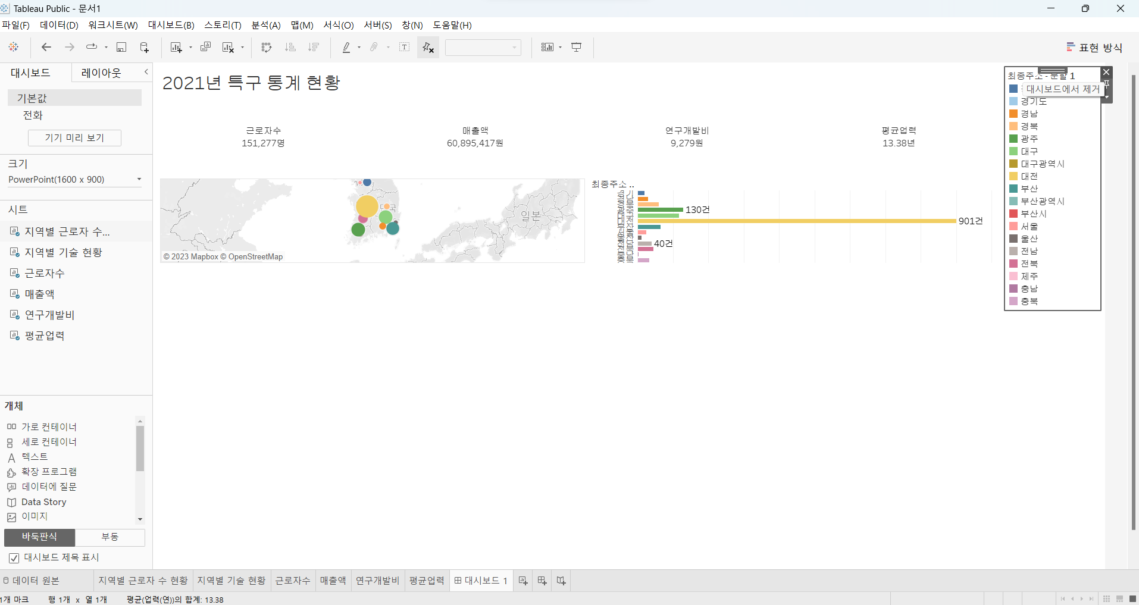Image resolution: width=1139 pixels, height=605 pixels.
Task: Click the large yellow circle on map
Action: tap(367, 206)
